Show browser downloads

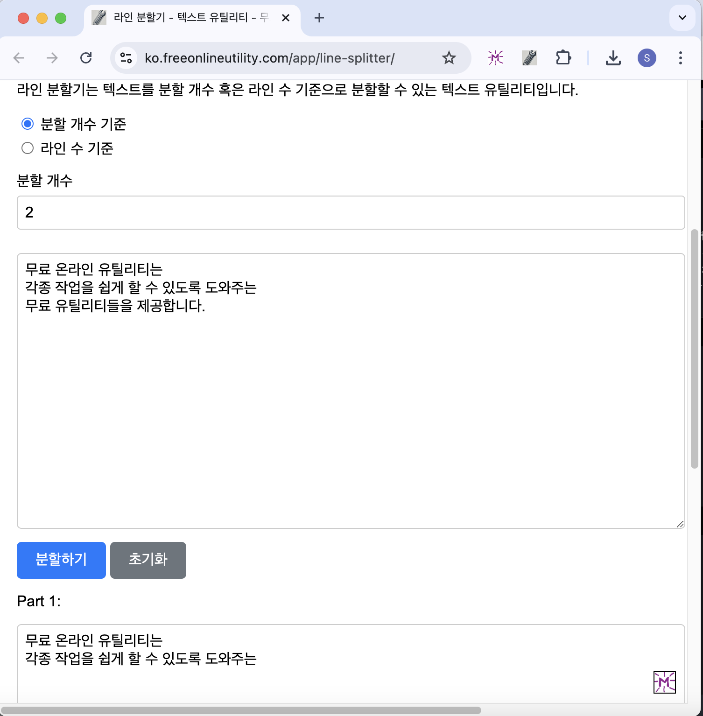613,58
